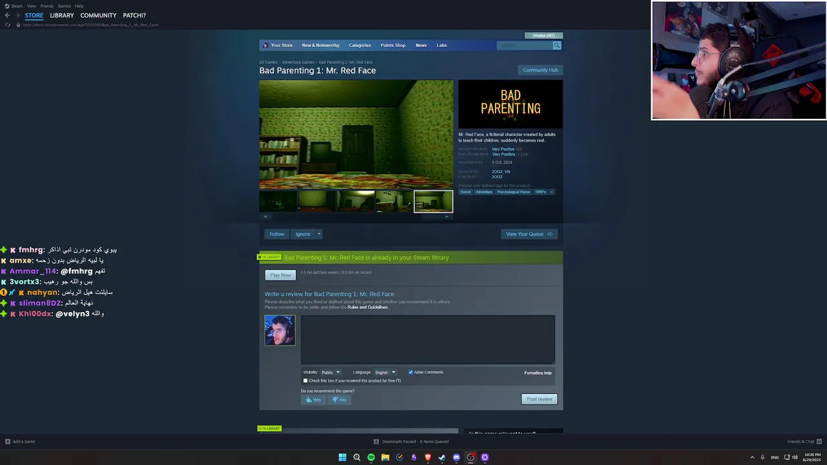
Task: Click the thumbs-down No recommend button
Action: click(x=339, y=400)
